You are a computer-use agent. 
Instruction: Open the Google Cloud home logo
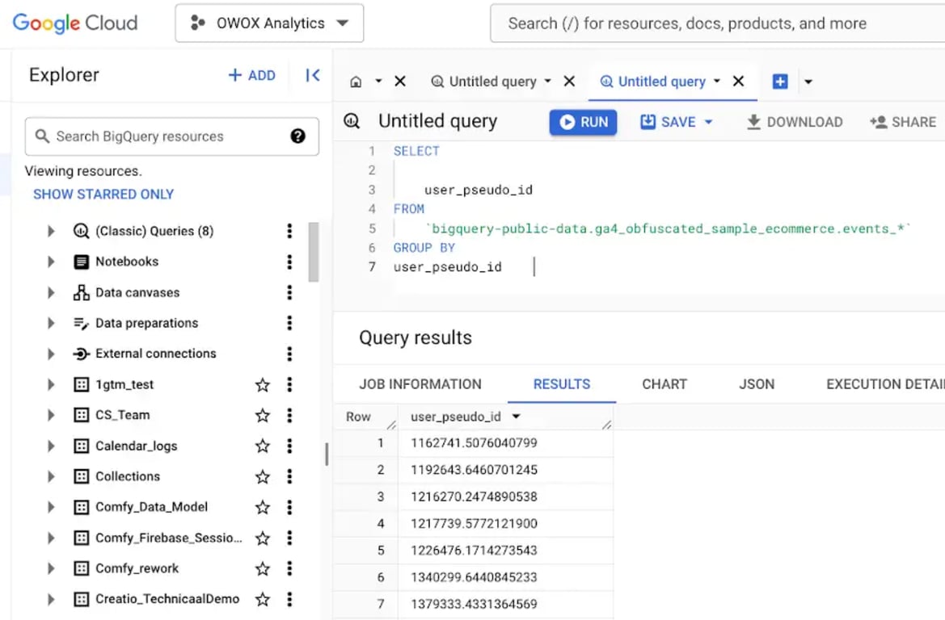pos(74,23)
